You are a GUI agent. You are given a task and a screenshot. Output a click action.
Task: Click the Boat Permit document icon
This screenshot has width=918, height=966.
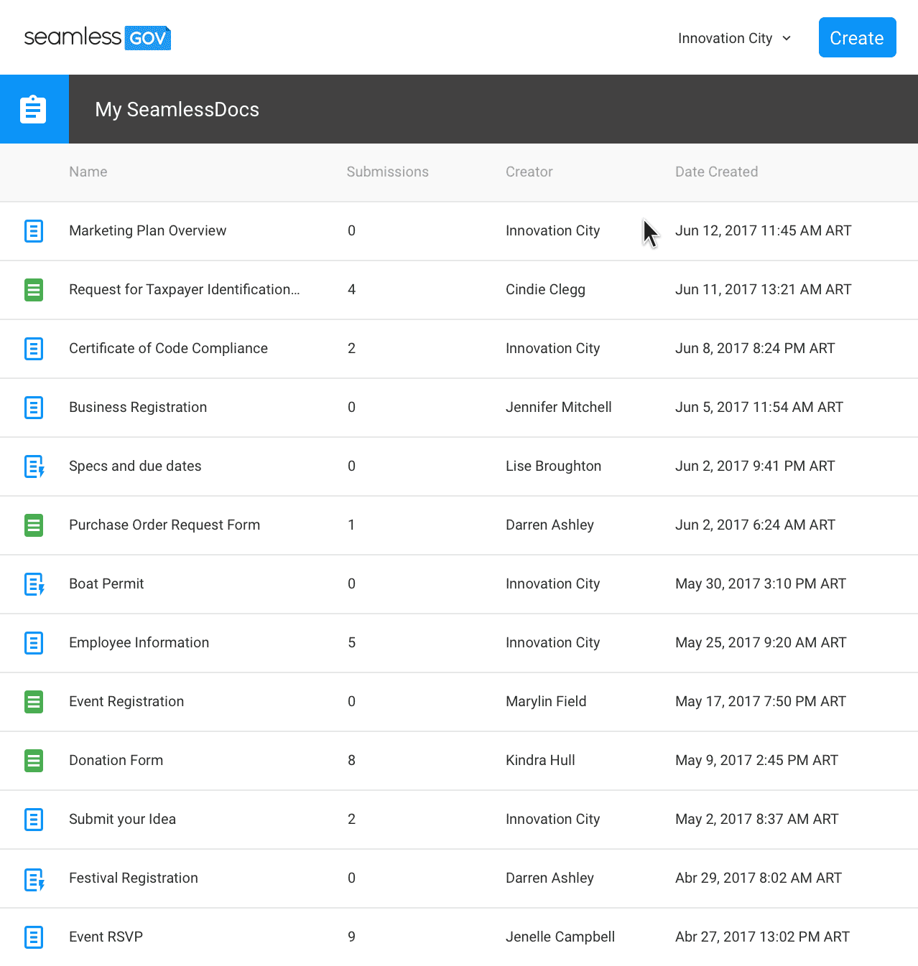[34, 584]
